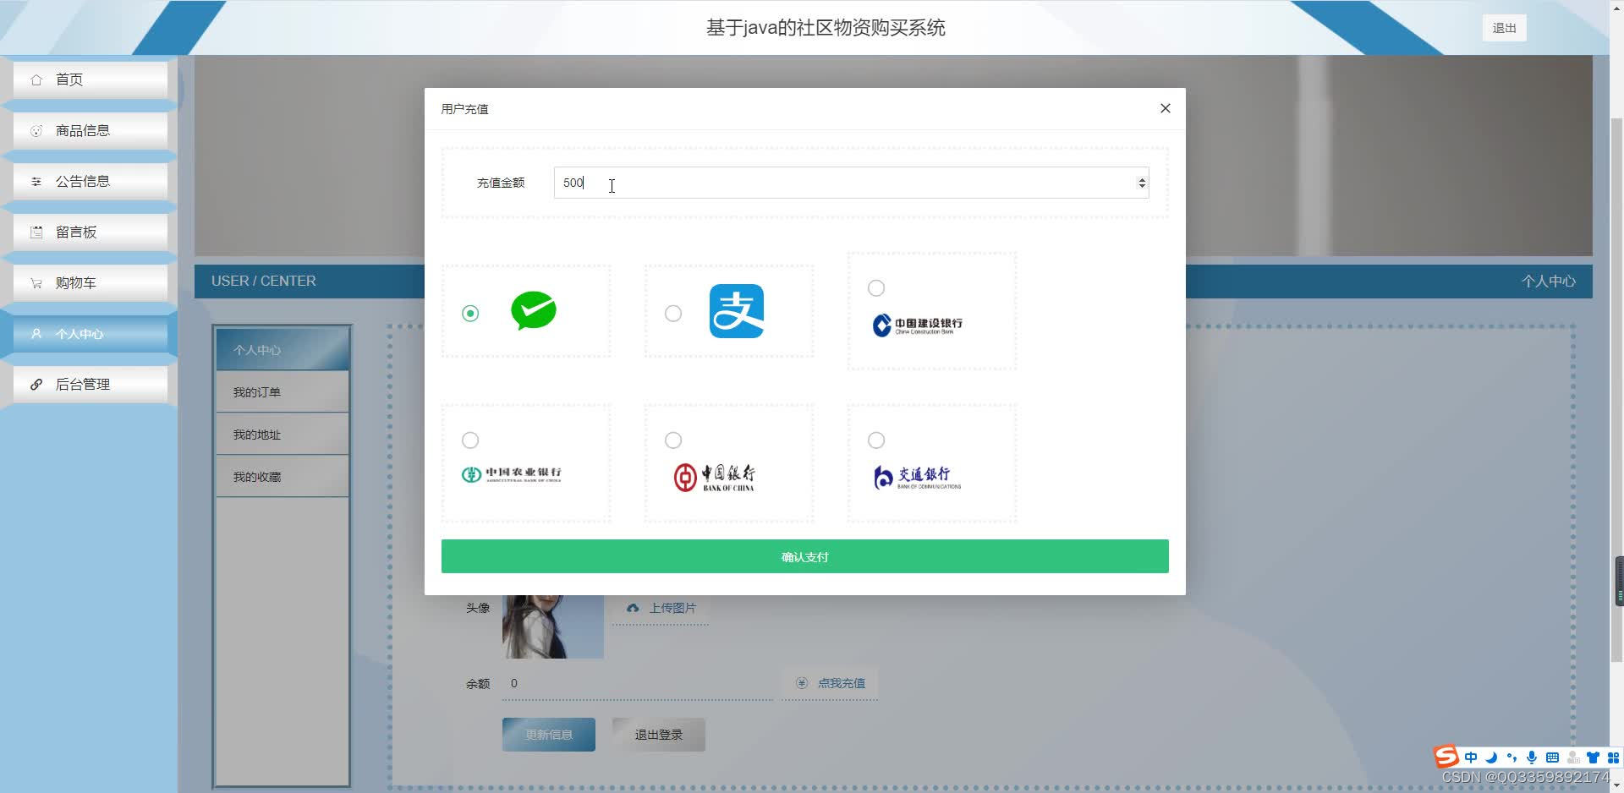1624x793 pixels.
Task: Click the home icon beside 首页
Action: [36, 79]
